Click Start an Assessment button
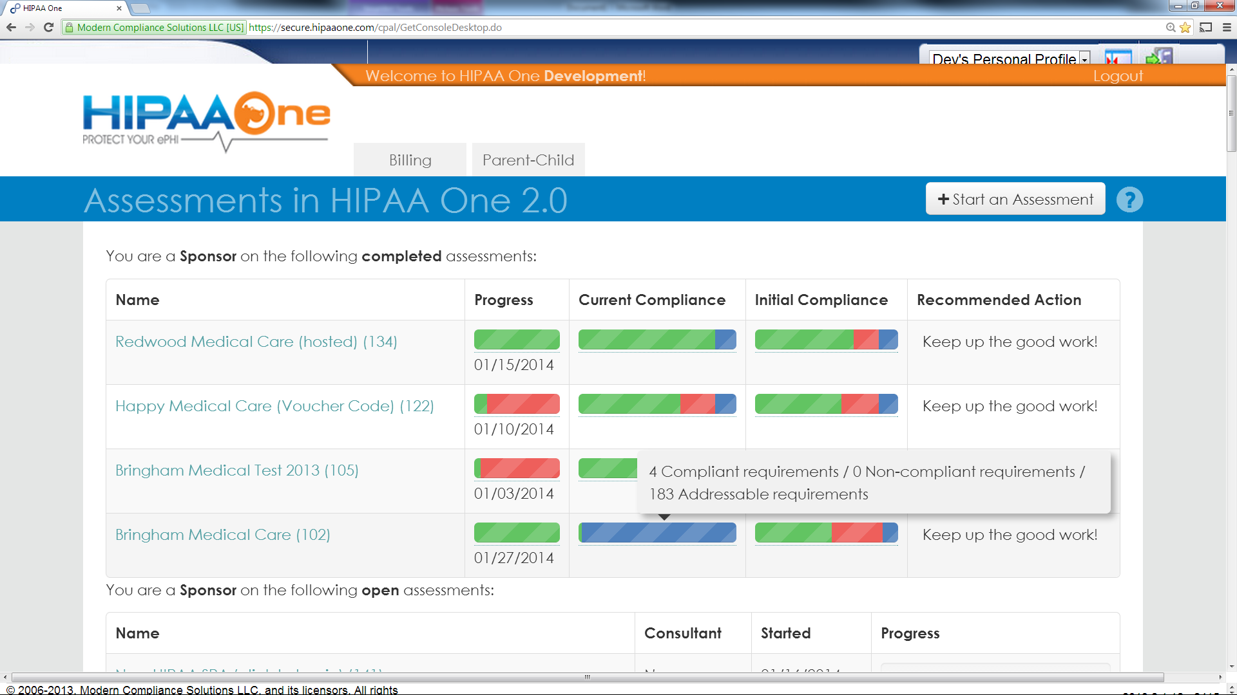 pyautogui.click(x=1015, y=199)
